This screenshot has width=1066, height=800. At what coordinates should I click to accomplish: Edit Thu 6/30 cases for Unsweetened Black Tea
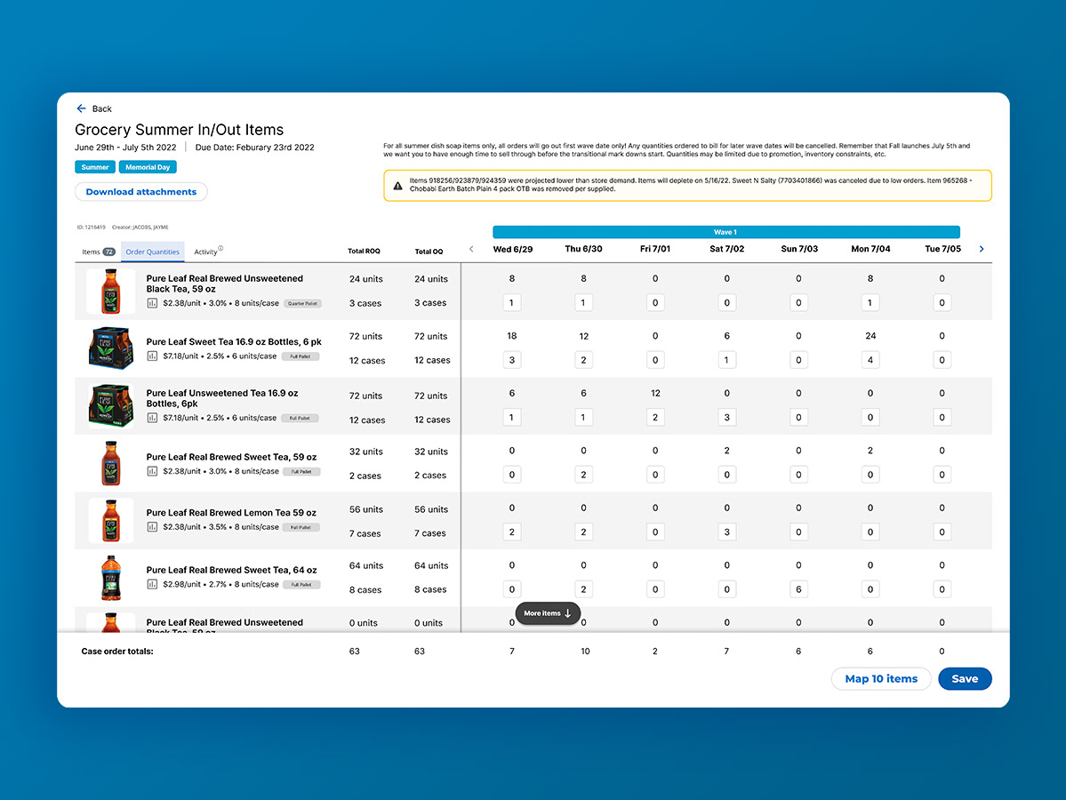583,302
